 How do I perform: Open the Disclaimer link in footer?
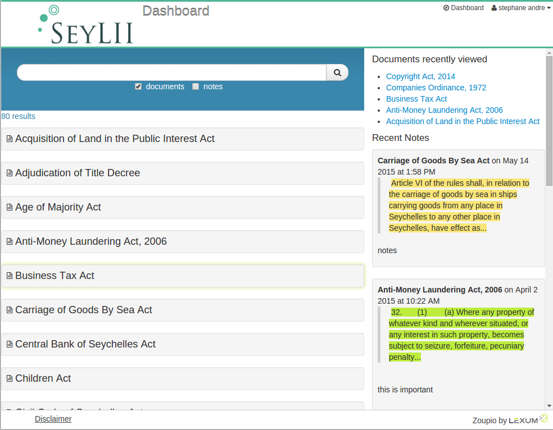pos(53,419)
